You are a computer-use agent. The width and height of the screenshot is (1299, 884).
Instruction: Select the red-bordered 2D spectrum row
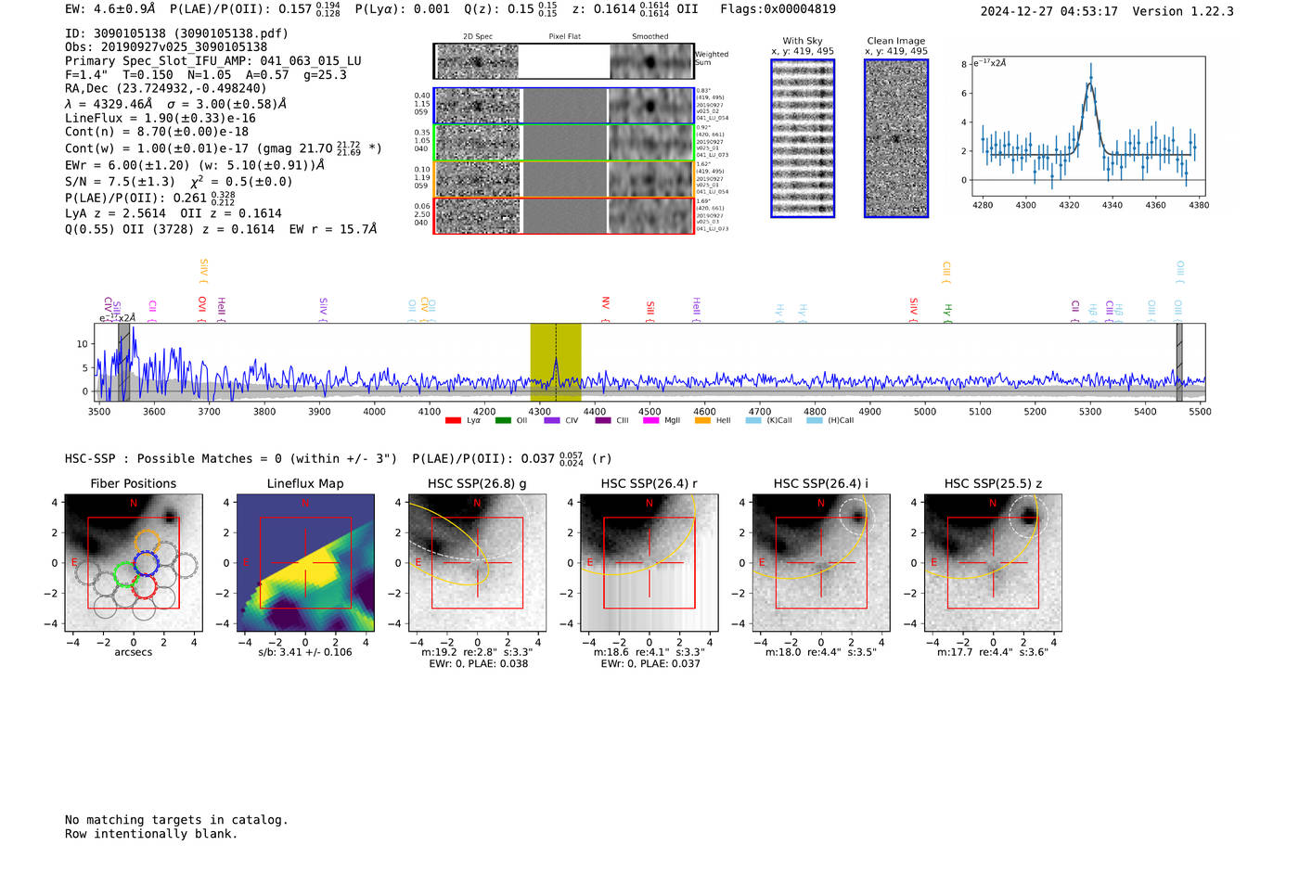coord(563,215)
